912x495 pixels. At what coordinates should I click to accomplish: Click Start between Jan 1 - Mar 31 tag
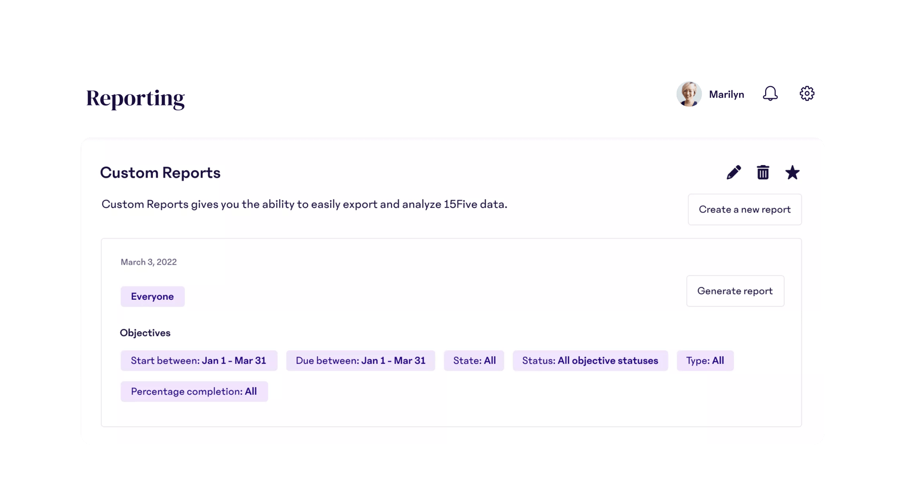tap(198, 361)
